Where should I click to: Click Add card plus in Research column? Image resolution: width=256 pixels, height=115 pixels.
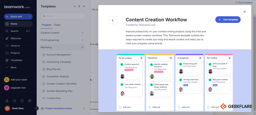pos(150,107)
